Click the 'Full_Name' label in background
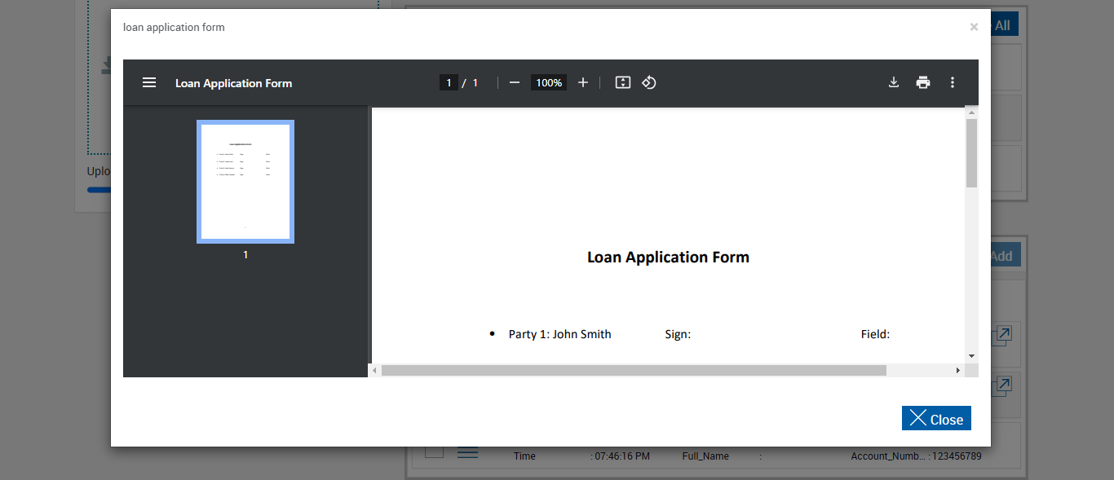The width and height of the screenshot is (1114, 480). [705, 456]
